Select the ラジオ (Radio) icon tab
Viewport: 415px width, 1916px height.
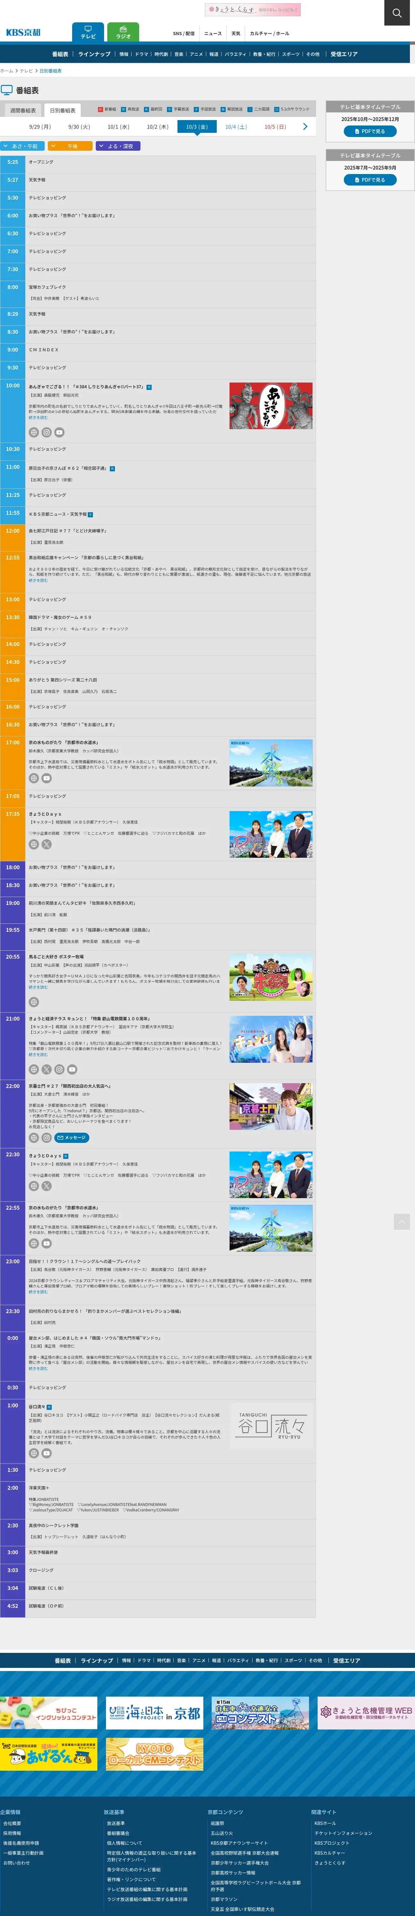coord(123,33)
